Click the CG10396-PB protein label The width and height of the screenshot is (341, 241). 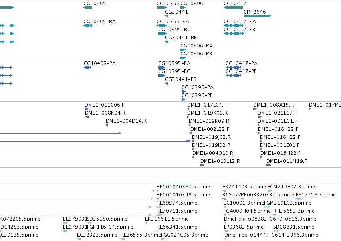pyautogui.click(x=197, y=95)
